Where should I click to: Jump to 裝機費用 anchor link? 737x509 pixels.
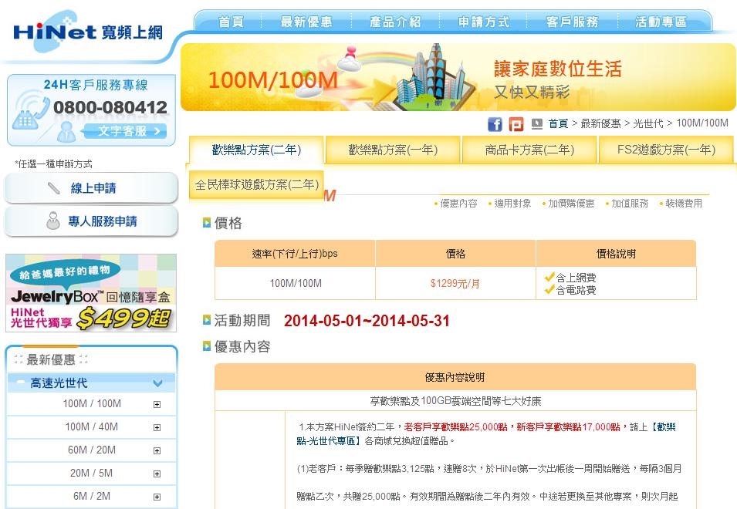[684, 204]
